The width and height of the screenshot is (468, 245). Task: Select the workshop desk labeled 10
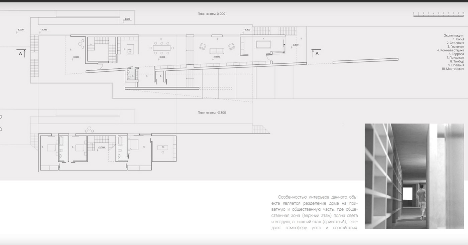coord(163,147)
